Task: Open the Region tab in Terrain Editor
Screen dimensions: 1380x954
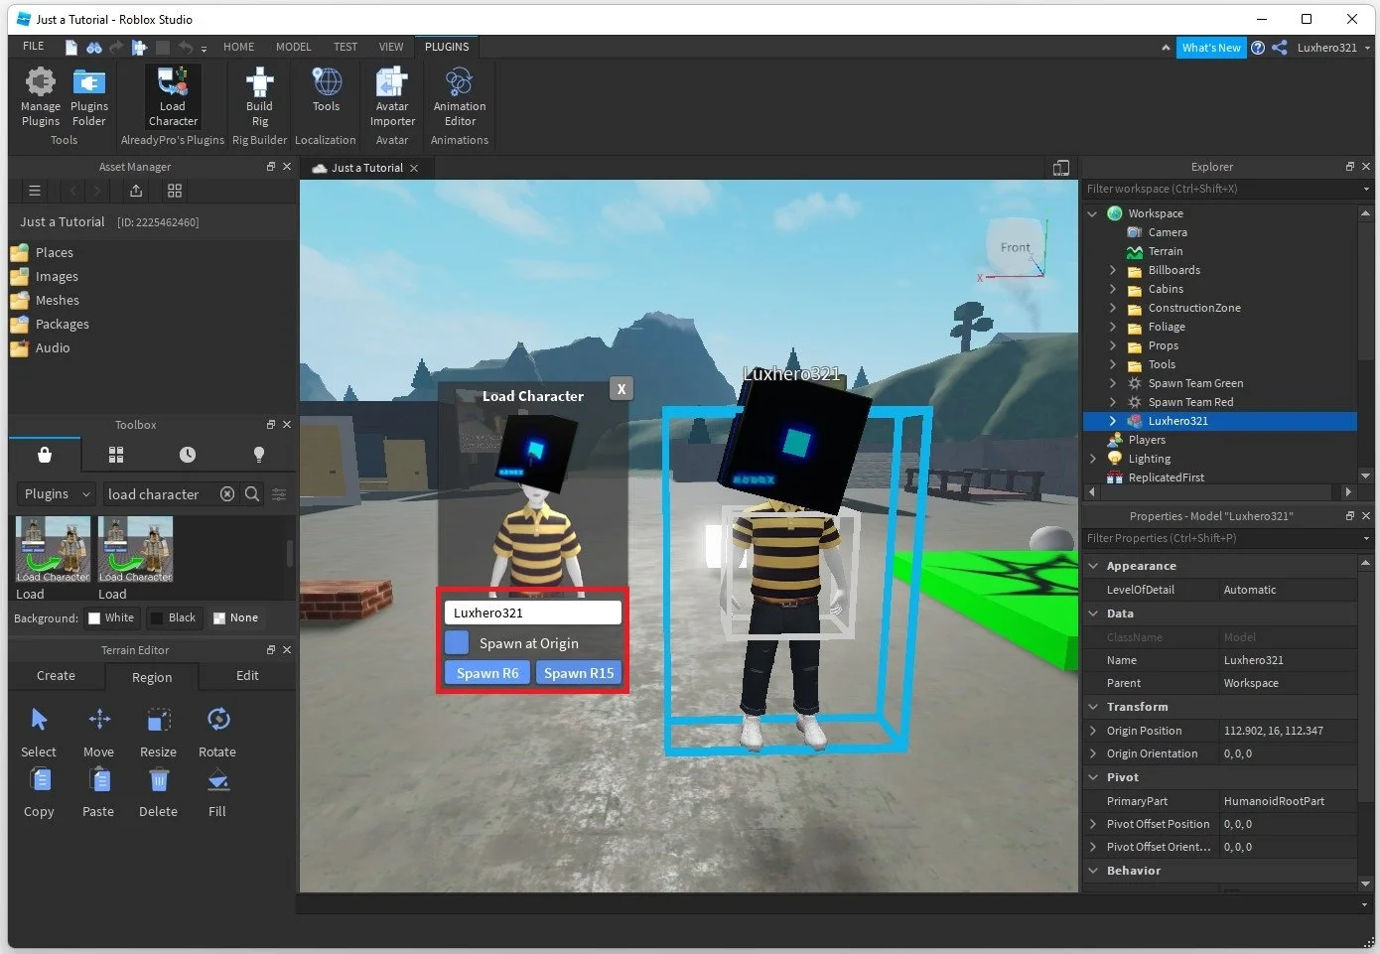Action: tap(151, 677)
